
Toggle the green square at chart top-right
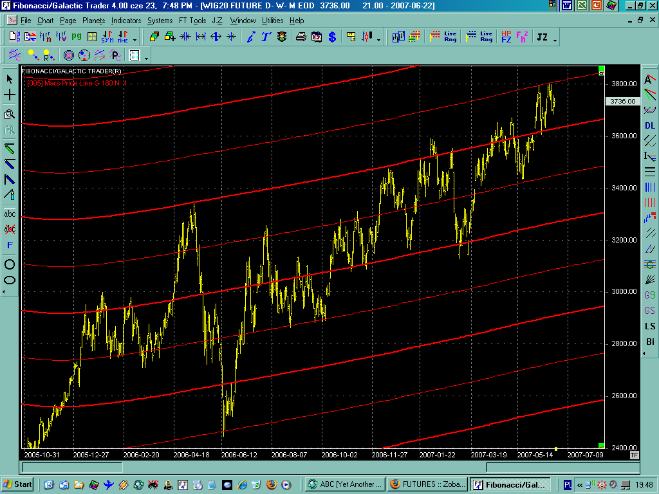(x=601, y=68)
